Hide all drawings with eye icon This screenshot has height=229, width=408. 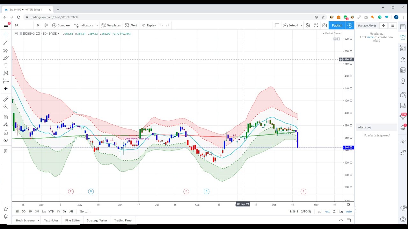[x=6, y=140]
